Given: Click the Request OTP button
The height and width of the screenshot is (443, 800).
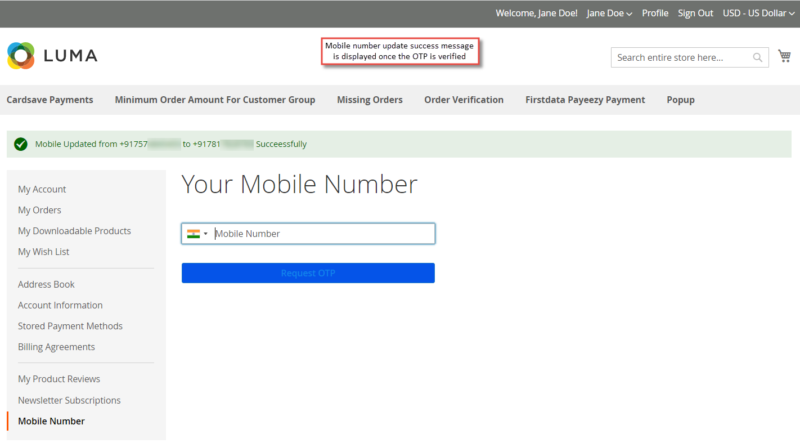Looking at the screenshot, I should pos(308,272).
